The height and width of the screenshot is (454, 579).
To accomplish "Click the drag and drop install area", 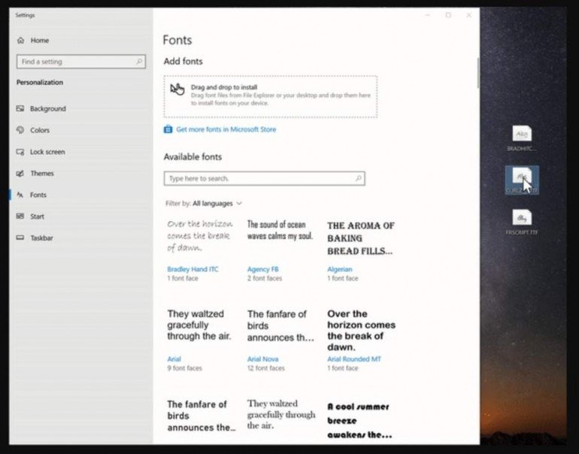I will 270,97.
